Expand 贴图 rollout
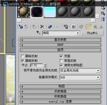Viewport: 107px width, 105px height. point(61,87)
